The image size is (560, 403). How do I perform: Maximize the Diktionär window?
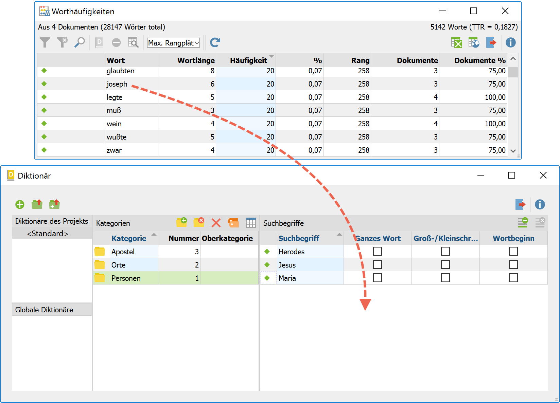511,175
